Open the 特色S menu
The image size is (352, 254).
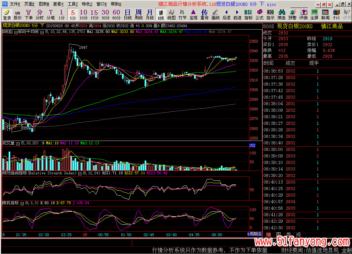[x=87, y=4]
